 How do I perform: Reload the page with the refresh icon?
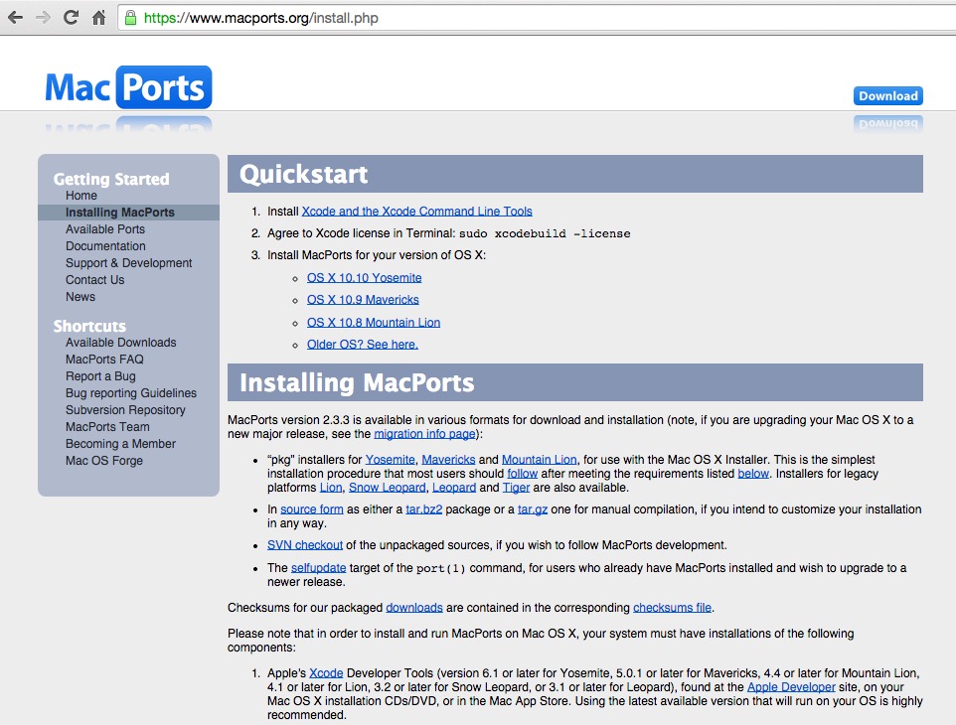[71, 18]
